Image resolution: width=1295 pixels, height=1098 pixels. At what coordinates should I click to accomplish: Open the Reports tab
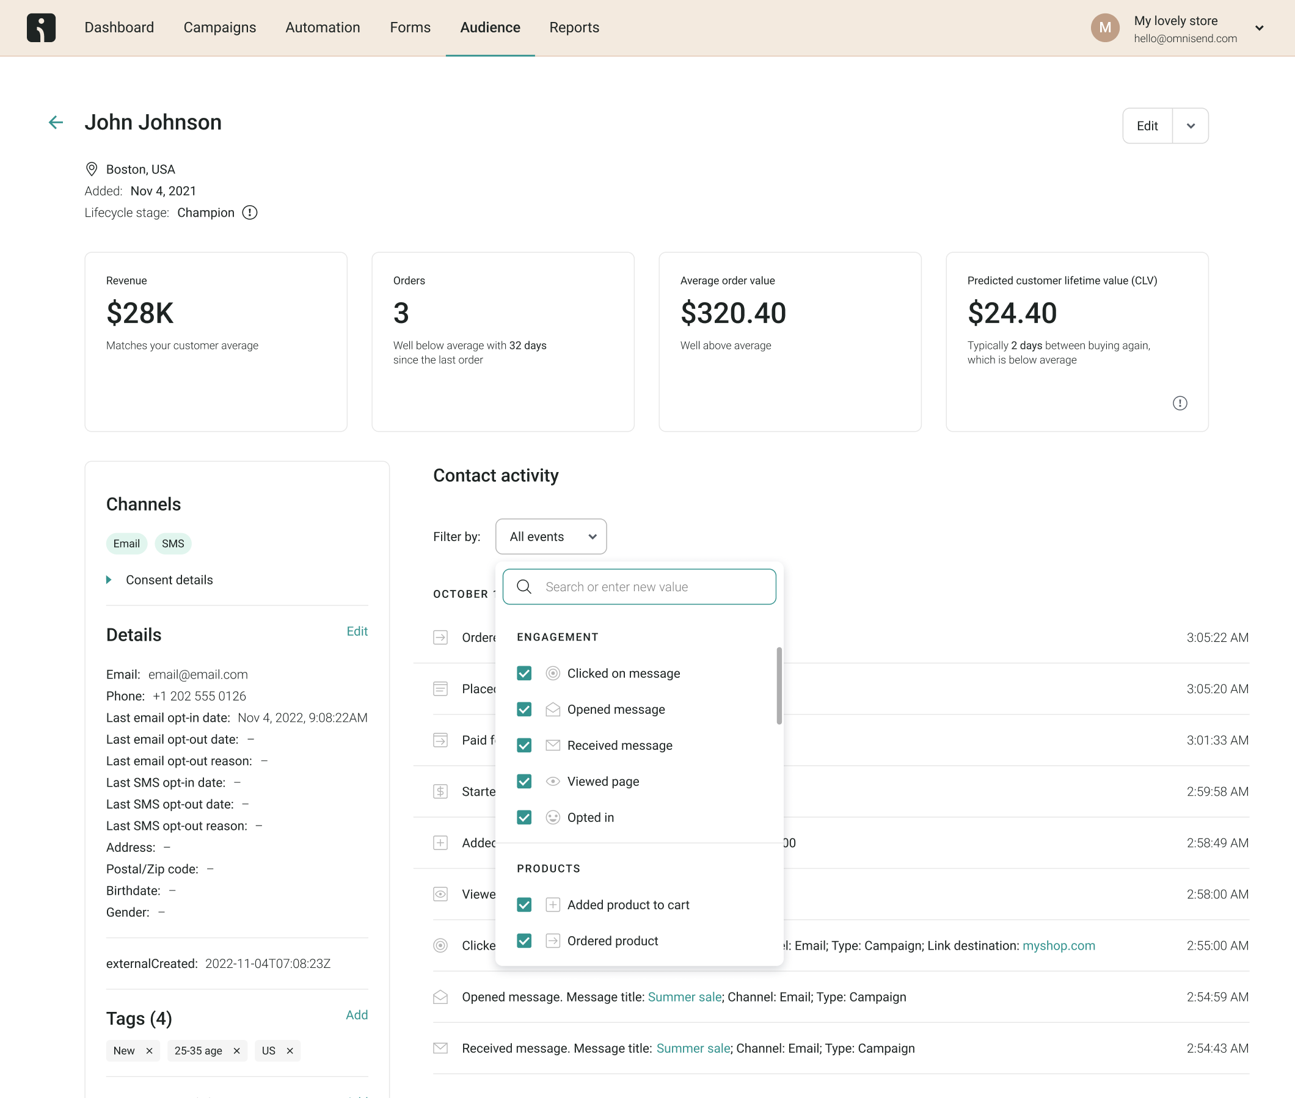point(574,27)
